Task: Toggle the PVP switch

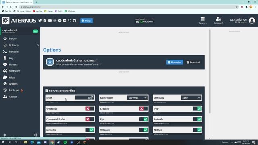Action: [x=197, y=109]
